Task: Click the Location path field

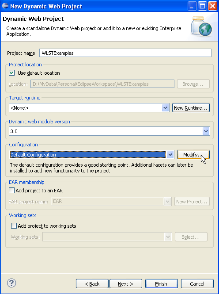Action: click(102, 84)
